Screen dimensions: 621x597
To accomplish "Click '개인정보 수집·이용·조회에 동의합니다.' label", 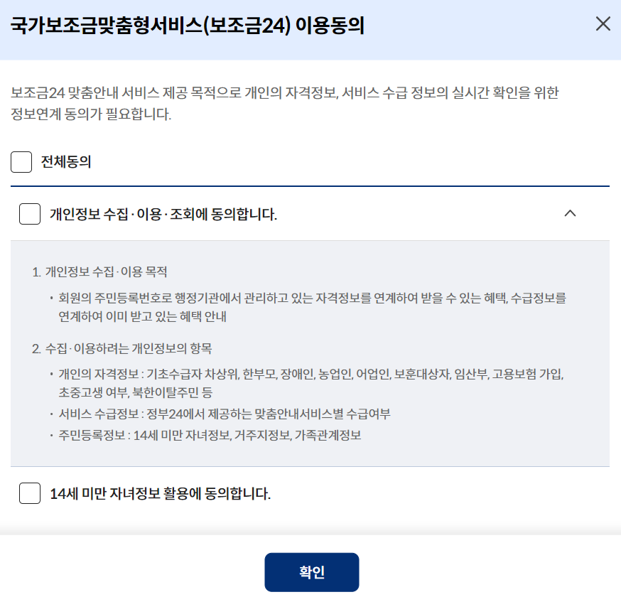I will tap(163, 215).
